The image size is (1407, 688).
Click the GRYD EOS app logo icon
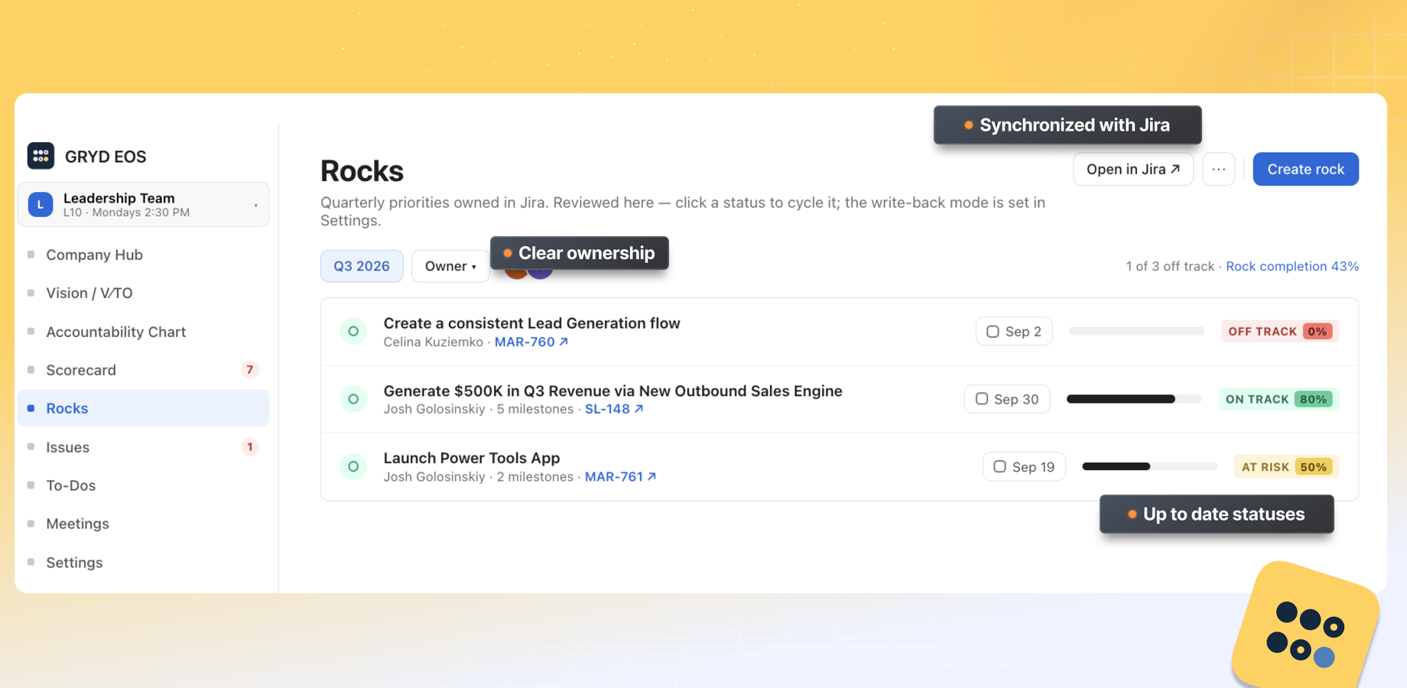(41, 156)
